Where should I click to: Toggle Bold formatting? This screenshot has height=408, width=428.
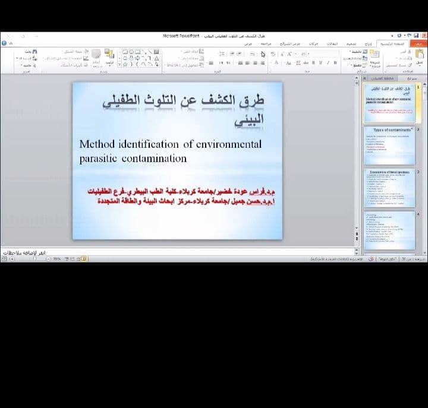click(x=335, y=62)
